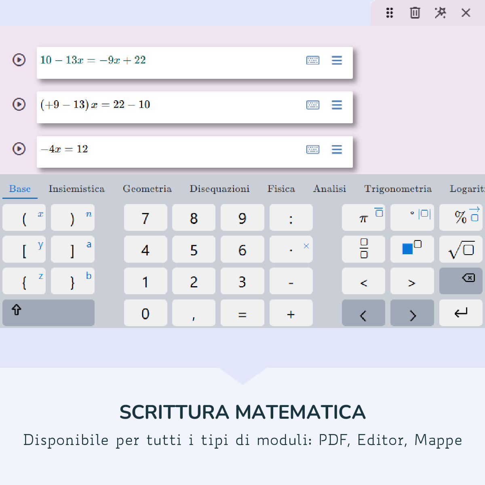Tap the close square bracket ] key
The image size is (485, 485).
pos(73,249)
